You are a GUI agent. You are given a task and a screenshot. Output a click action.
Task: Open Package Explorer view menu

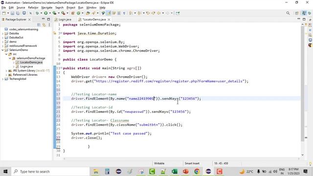coord(49,25)
